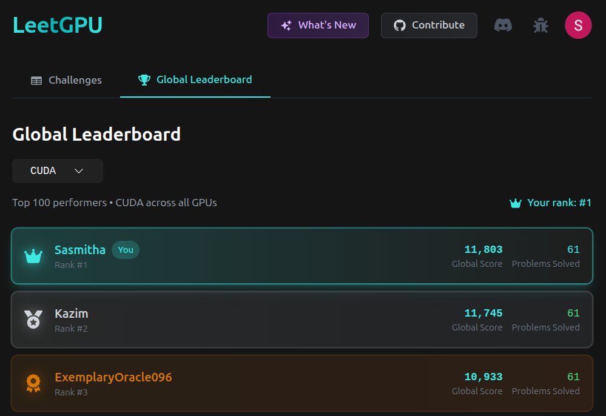Click the bug report icon

tap(540, 25)
